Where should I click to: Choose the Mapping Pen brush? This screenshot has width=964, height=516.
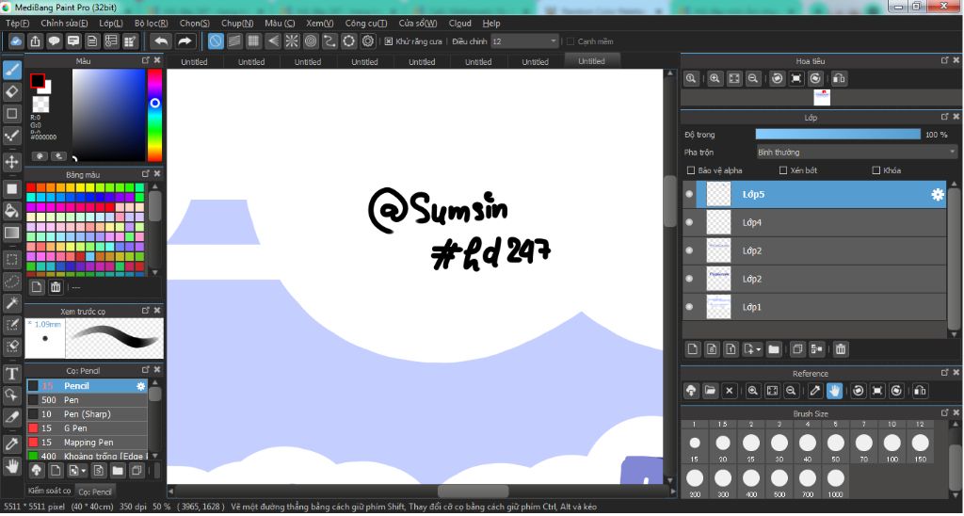[x=88, y=443]
